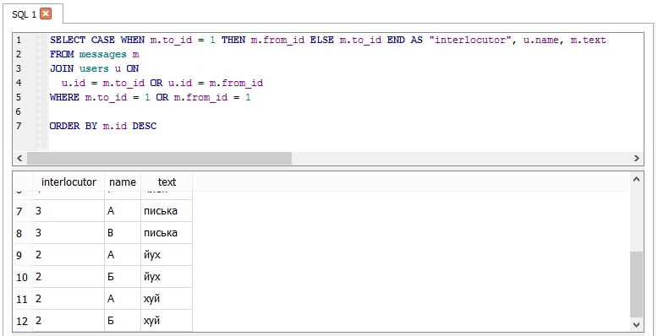Click name cell 'В' in row 8
The image size is (658, 336).
click(x=123, y=233)
